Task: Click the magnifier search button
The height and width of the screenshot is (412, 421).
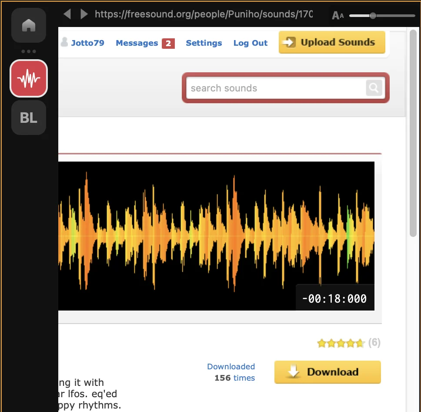Action: click(374, 88)
